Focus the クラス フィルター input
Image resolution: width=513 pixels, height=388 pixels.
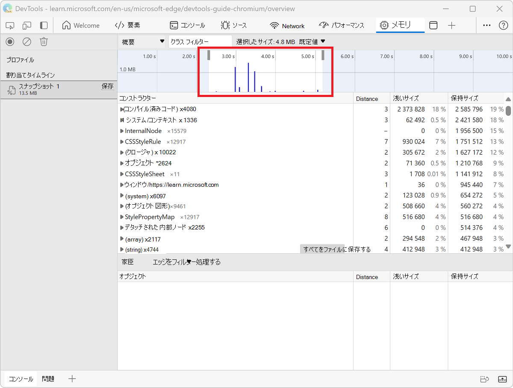pos(200,41)
